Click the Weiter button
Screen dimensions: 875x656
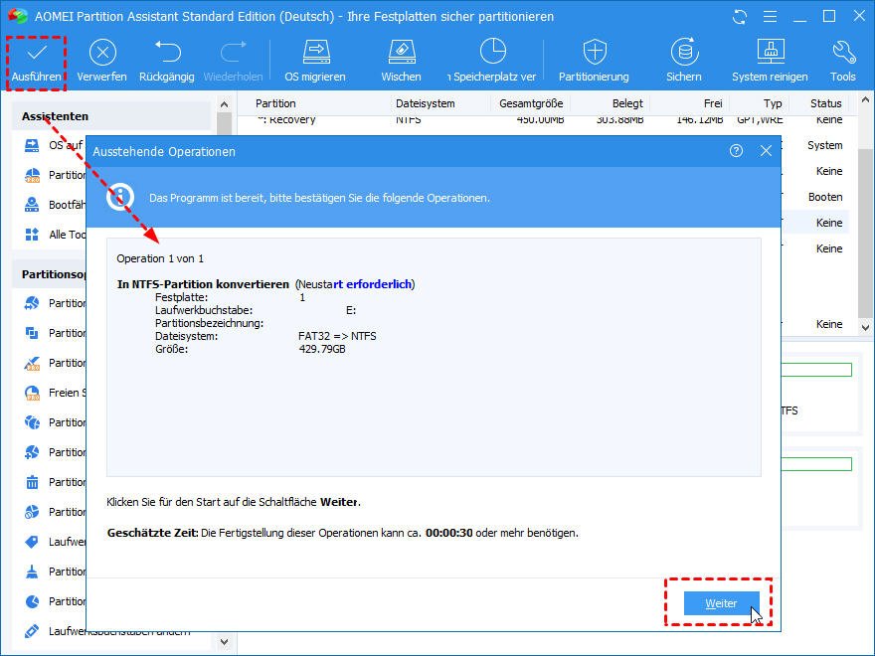(x=721, y=603)
